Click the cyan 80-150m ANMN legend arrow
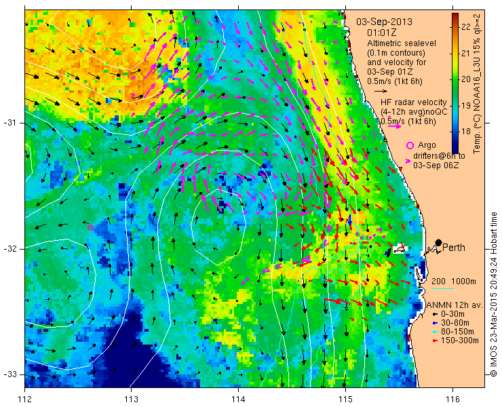 [x=434, y=332]
